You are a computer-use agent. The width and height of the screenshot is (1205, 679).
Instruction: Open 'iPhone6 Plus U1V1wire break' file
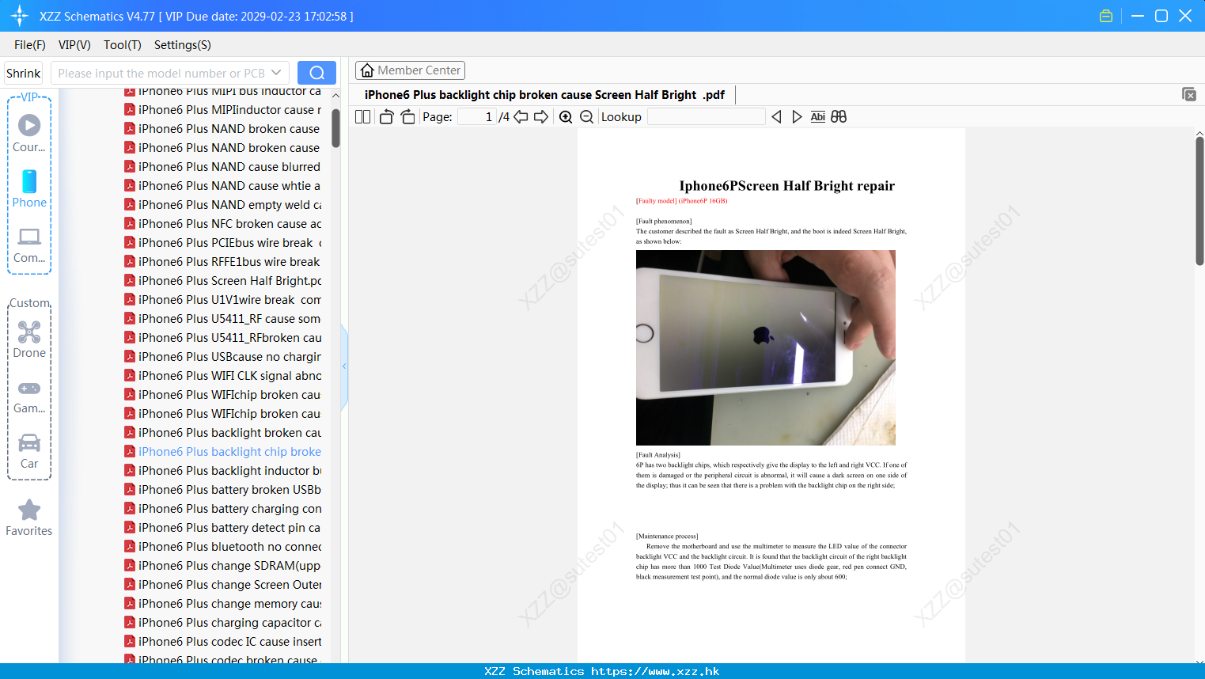tap(223, 300)
